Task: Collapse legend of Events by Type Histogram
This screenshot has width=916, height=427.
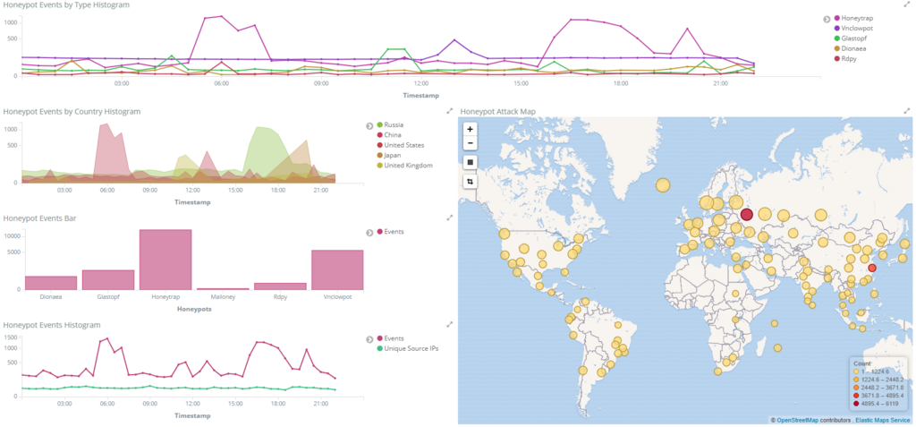Action: [827, 19]
